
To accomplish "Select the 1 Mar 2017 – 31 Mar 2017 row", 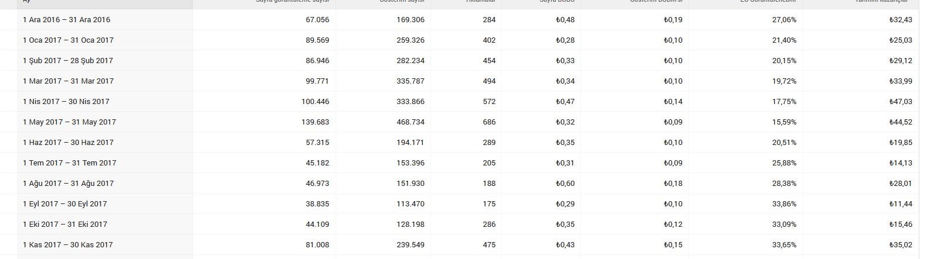I will pos(460,81).
